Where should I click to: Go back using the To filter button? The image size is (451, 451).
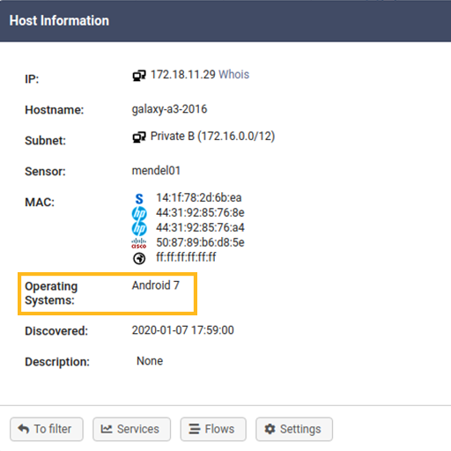[x=47, y=429]
